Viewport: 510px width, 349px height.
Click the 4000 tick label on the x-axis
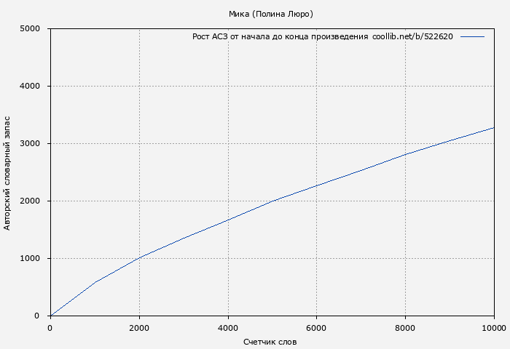(x=228, y=328)
